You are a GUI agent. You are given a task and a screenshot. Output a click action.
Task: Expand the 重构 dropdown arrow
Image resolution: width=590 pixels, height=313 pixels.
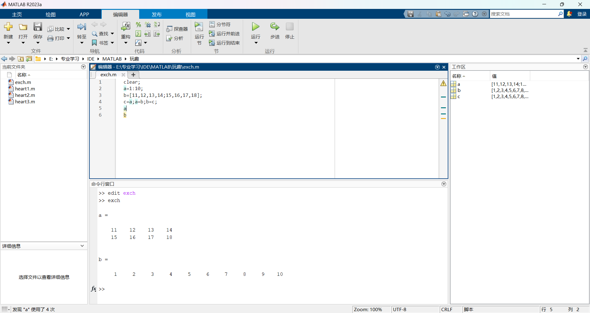pos(126,43)
